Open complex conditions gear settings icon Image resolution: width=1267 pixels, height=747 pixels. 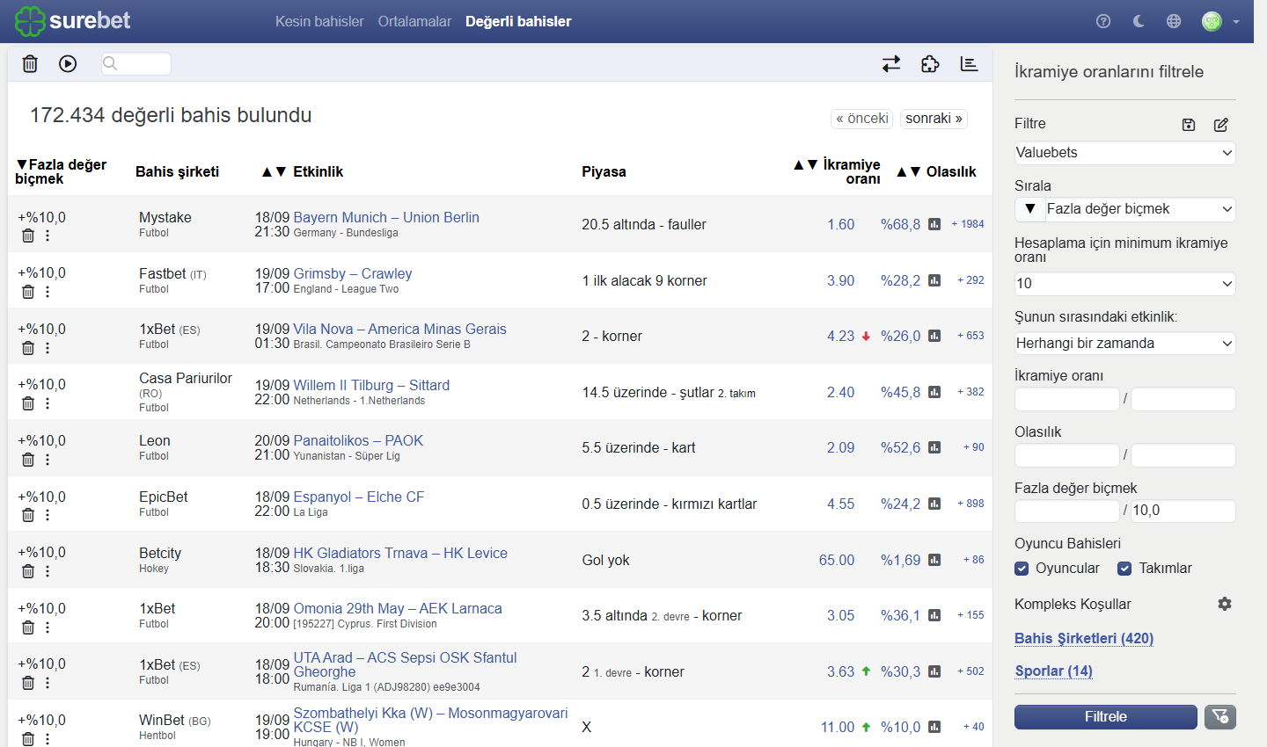click(1225, 604)
